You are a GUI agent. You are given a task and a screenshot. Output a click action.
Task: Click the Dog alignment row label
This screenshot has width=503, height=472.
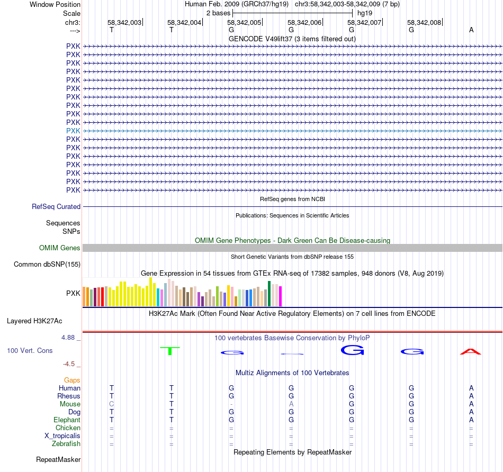point(74,412)
